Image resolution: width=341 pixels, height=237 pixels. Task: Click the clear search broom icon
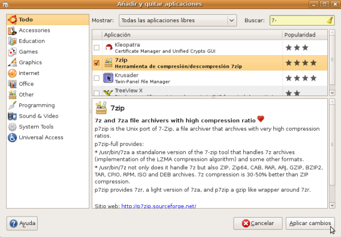330,20
